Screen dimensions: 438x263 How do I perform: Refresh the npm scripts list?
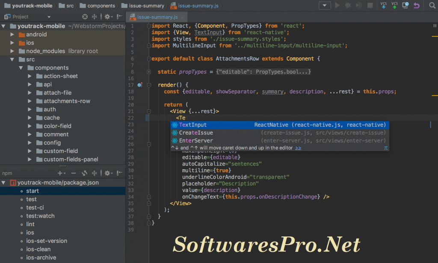click(x=85, y=173)
